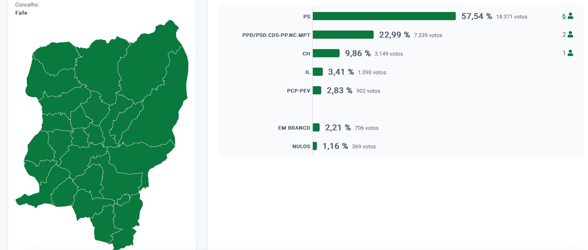Click the PCP-PEV party label
Screen dimensions: 588x250
pyautogui.click(x=298, y=91)
